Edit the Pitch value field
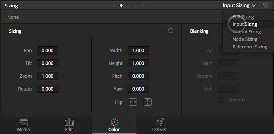274x134 pixels. [138, 76]
